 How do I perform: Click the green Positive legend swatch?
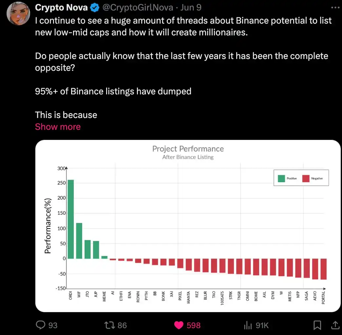(x=281, y=178)
